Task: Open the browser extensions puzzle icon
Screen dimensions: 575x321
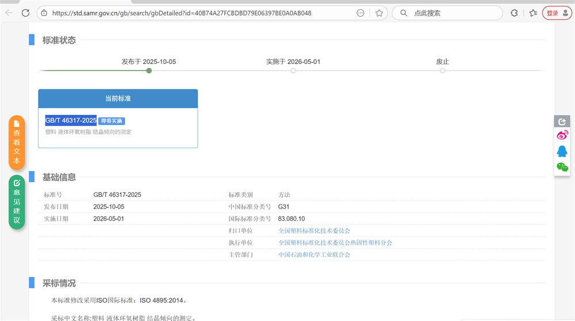Action: [x=514, y=13]
